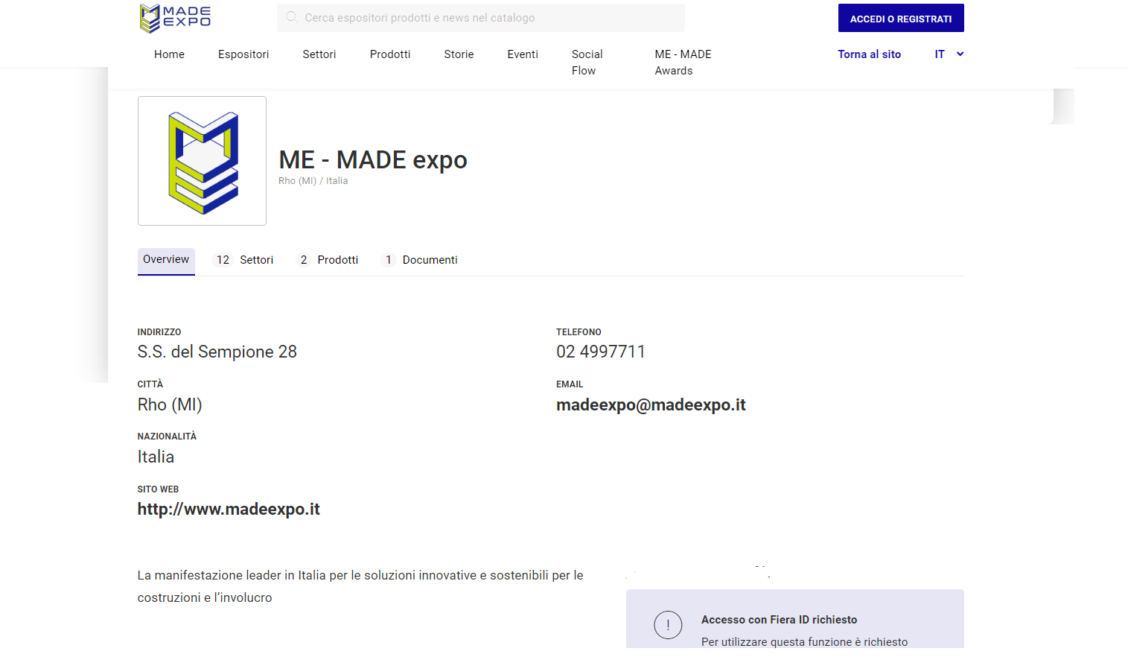Switch to the 1 Documenti tab
The width and height of the screenshot is (1128, 660).
420,260
